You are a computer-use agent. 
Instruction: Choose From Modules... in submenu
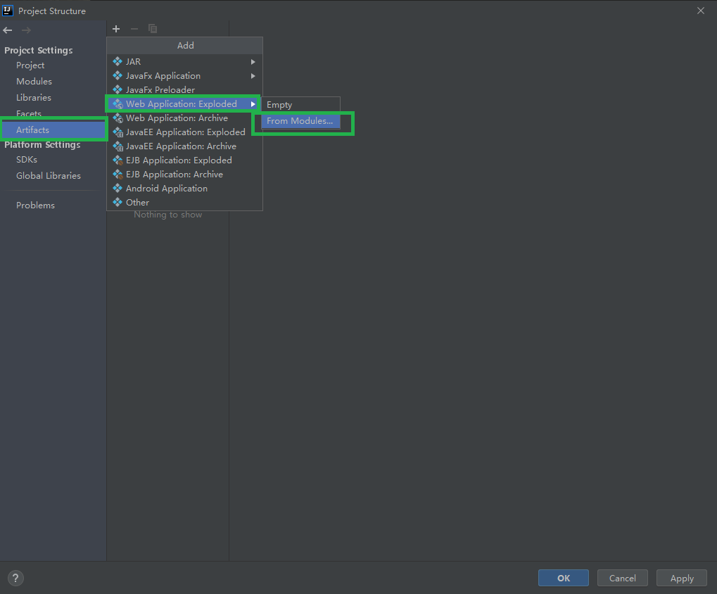tap(300, 121)
